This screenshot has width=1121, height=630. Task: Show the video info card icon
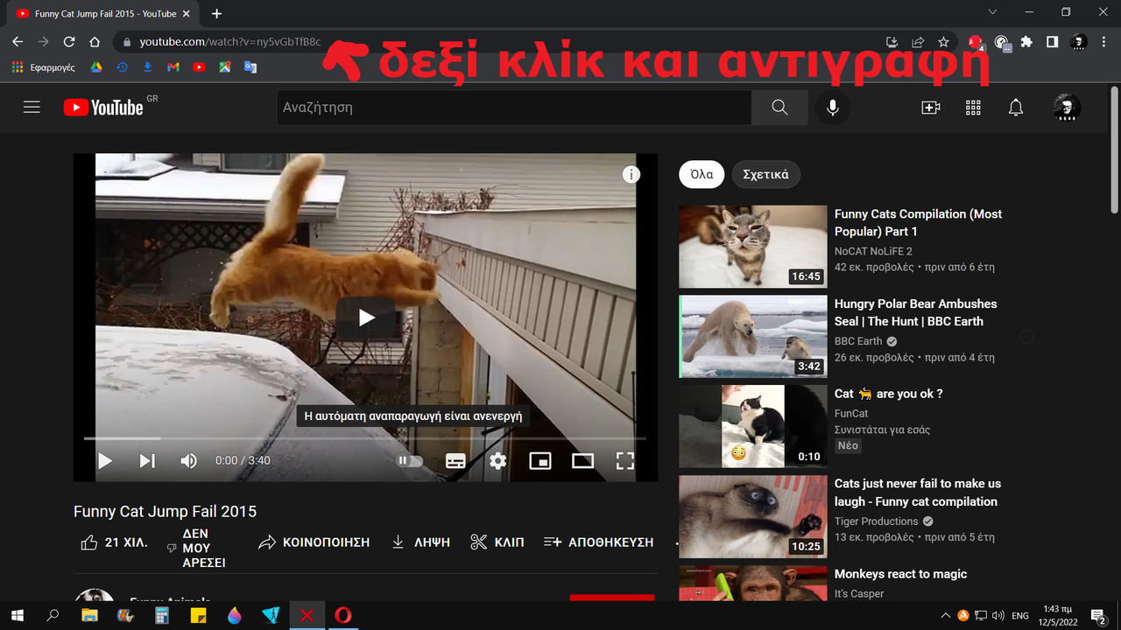click(x=631, y=175)
